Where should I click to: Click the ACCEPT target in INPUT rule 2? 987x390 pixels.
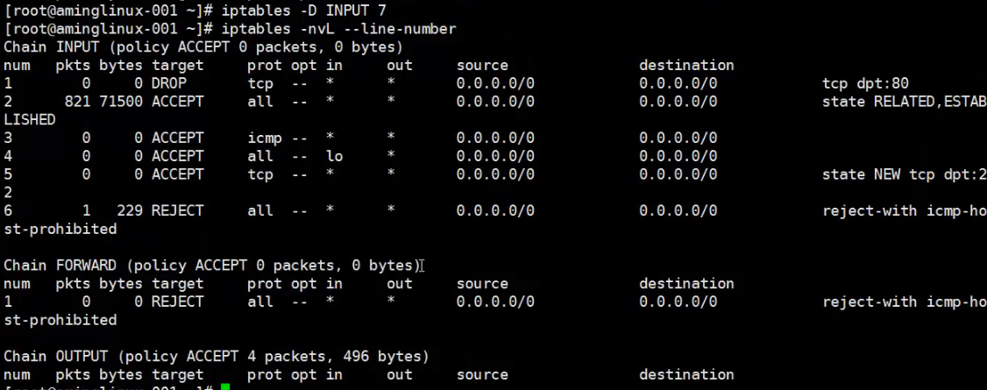[x=178, y=102]
